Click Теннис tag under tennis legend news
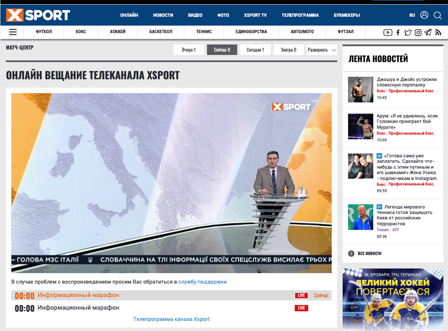The image size is (448, 331). pyautogui.click(x=383, y=230)
